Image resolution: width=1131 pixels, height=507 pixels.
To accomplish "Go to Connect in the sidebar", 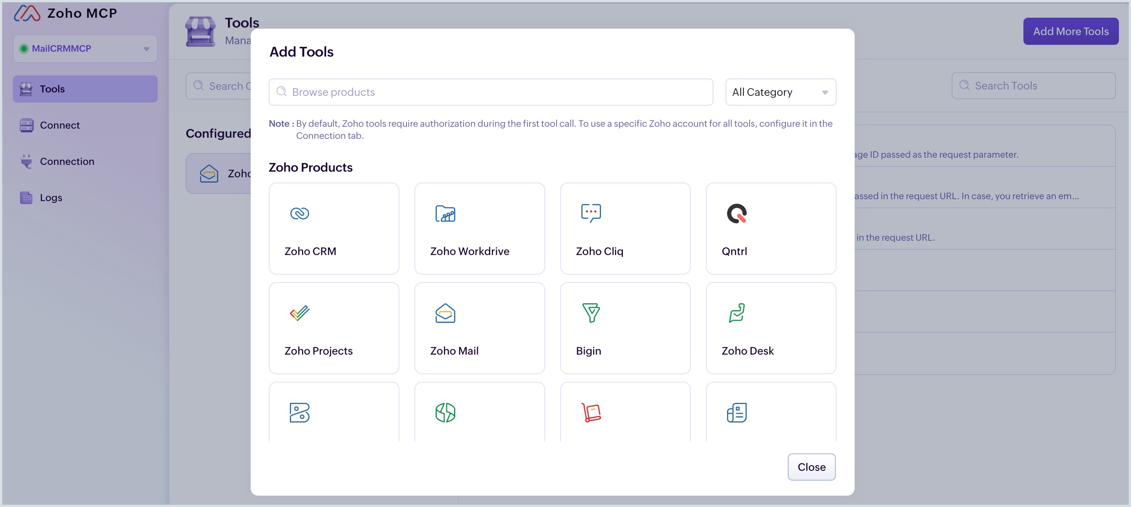I will click(x=85, y=126).
